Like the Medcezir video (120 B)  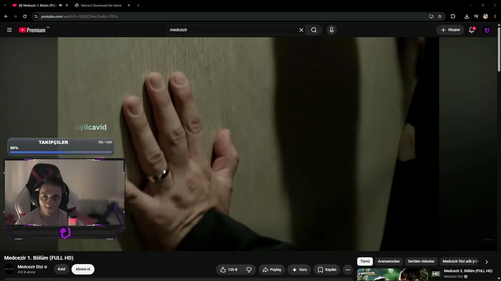tap(229, 270)
